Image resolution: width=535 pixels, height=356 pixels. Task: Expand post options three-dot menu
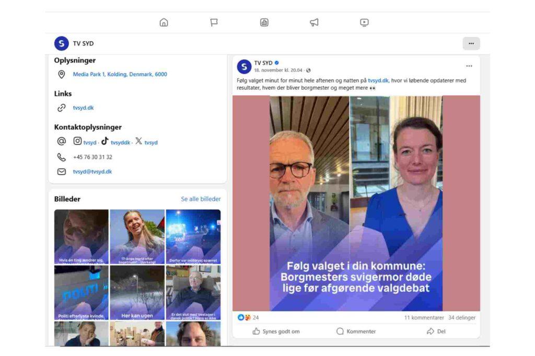tap(469, 66)
